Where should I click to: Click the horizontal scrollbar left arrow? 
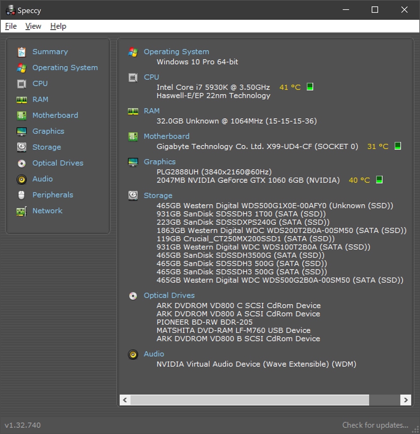[x=125, y=400]
